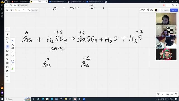Click the Present button
The width and height of the screenshot is (179, 101).
(165, 10)
